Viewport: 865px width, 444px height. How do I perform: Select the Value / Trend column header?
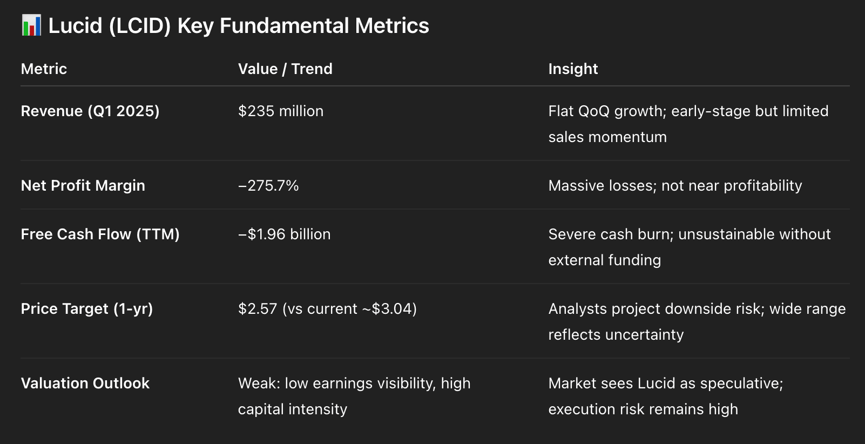click(285, 69)
